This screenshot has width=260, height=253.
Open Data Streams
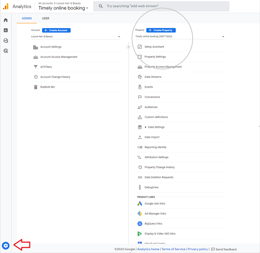(x=153, y=77)
